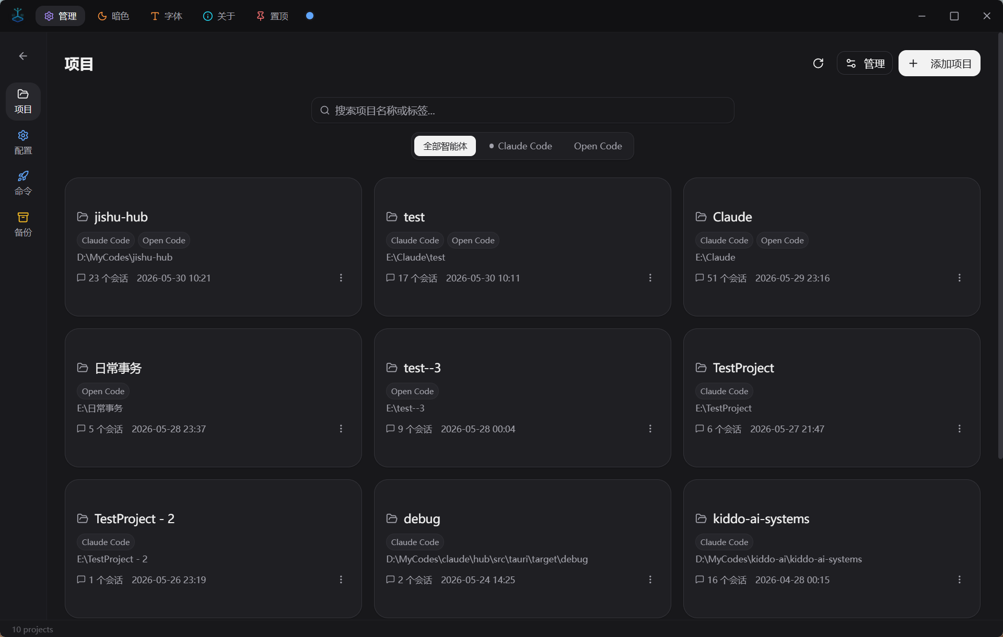The image size is (1003, 637).
Task: Click the date 2026-05-29 23:16
Action: pyautogui.click(x=792, y=278)
